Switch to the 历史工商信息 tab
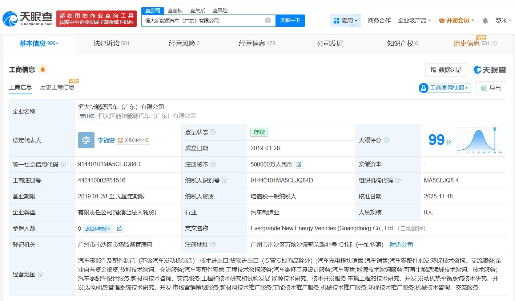Screen dimensions: 515x301 [x=58, y=87]
